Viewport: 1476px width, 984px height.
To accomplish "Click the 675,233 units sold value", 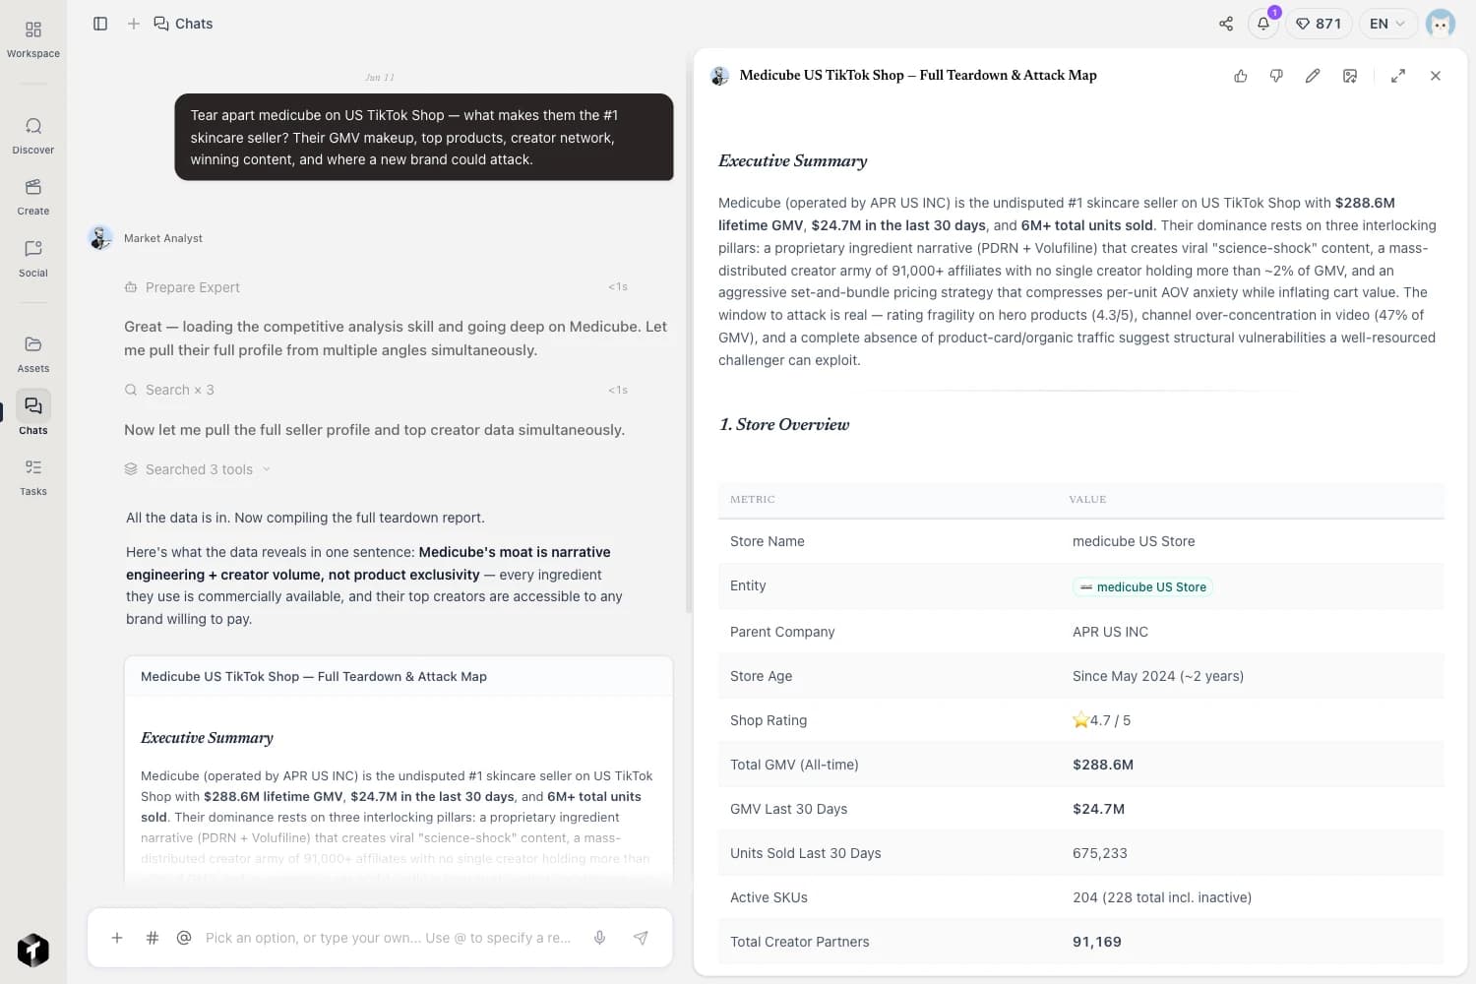I will pos(1100,853).
